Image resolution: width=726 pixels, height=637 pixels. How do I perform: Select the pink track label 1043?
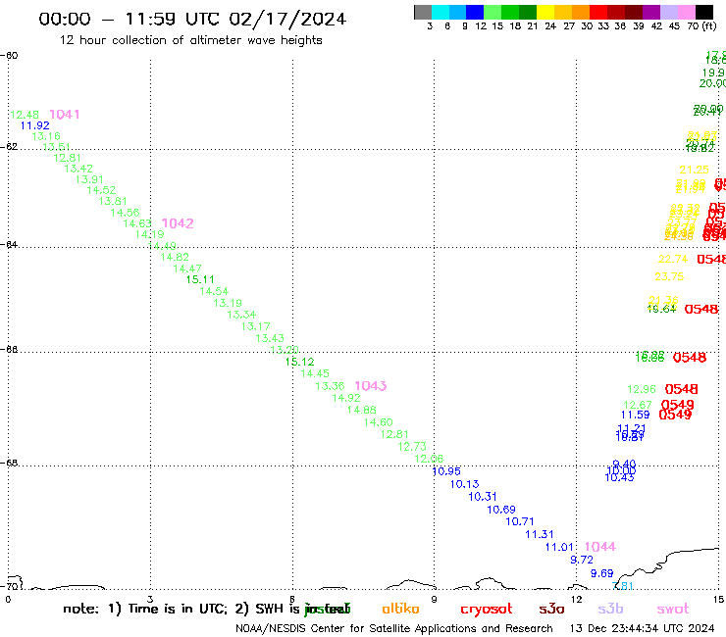click(371, 386)
